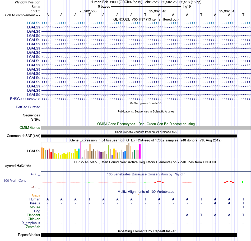Click the gray OMIM Genes bar
The width and height of the screenshot is (251, 241).
coord(146,127)
